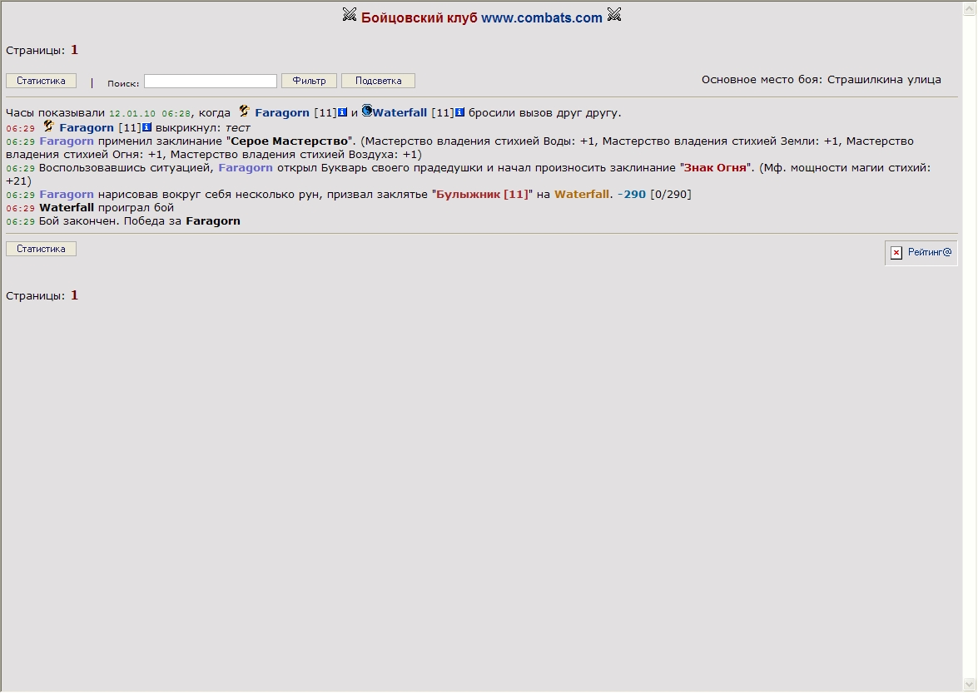The height and width of the screenshot is (693, 978).
Task: Open Waterfall info icon in first line
Action: point(459,112)
